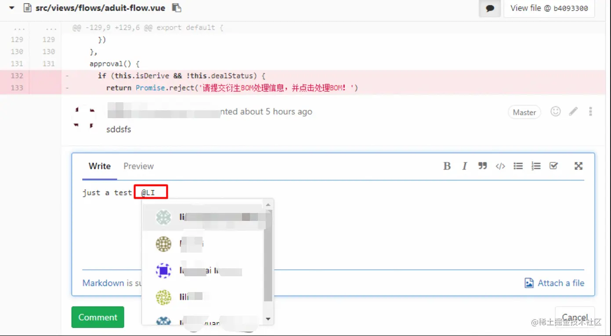Click into the comment text area
Screen dimensions: 611x336
(333, 225)
